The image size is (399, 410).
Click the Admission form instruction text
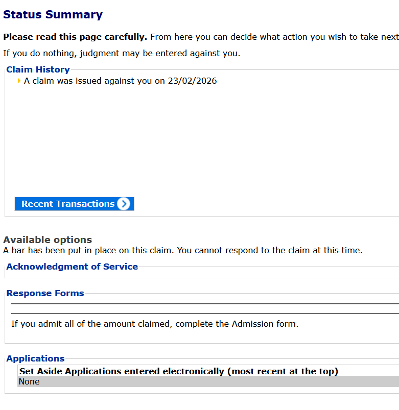[x=155, y=324]
